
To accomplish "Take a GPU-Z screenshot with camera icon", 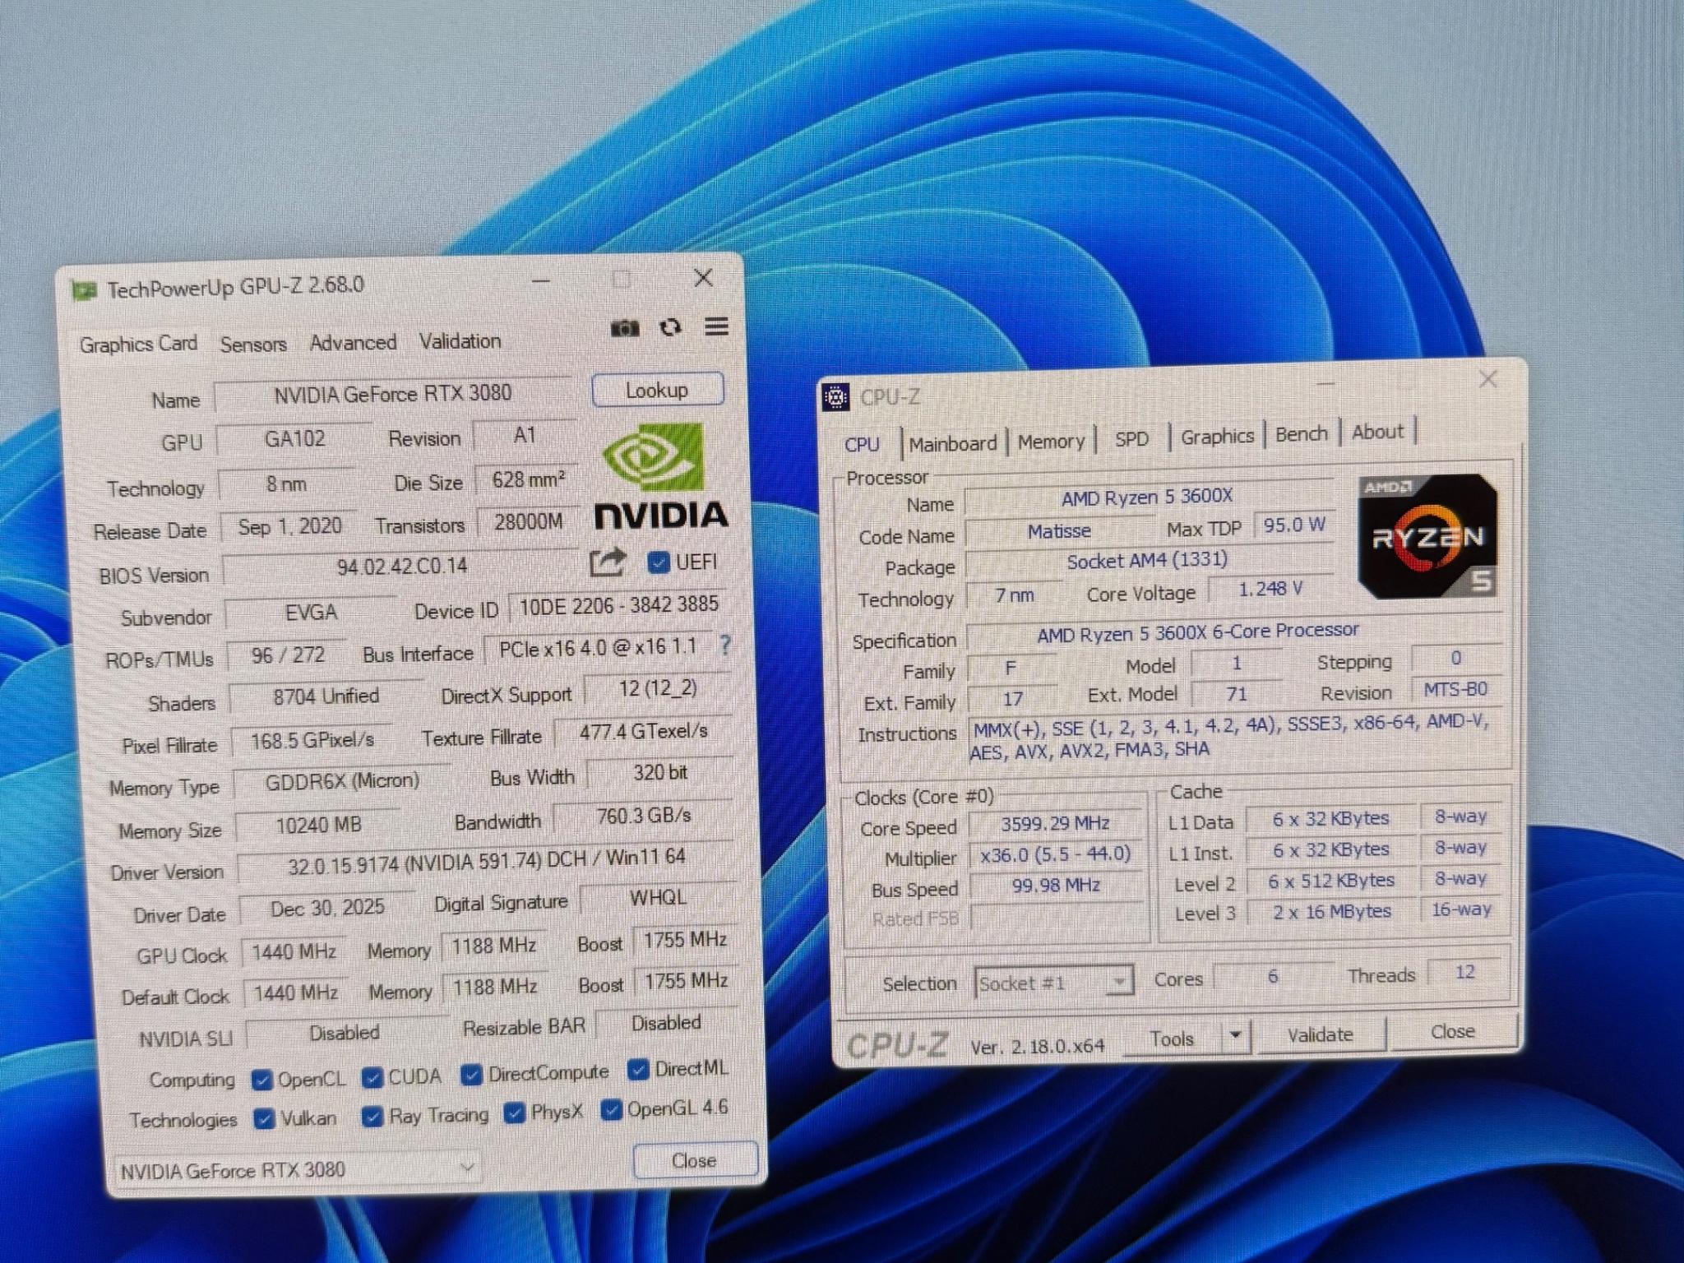I will point(625,328).
